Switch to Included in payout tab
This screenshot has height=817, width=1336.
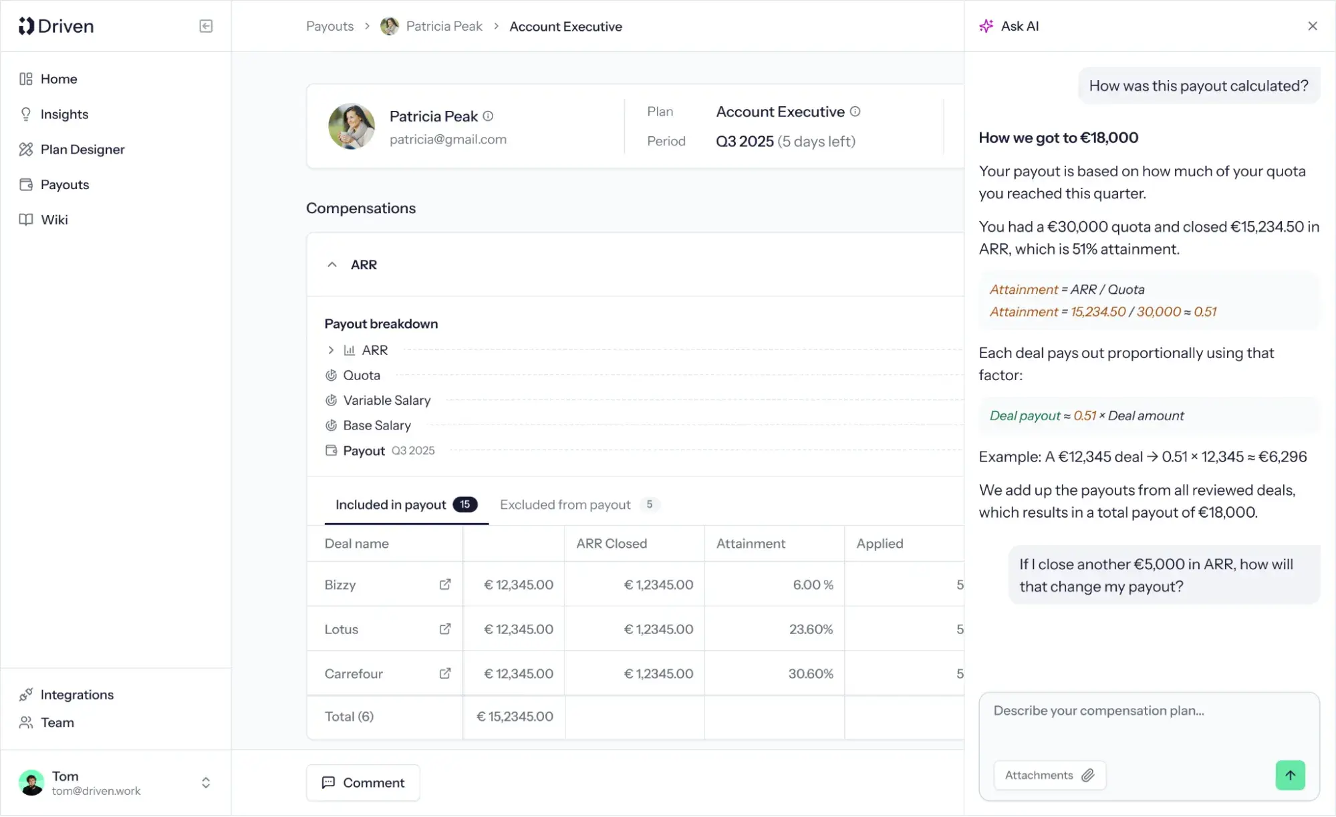[406, 505]
